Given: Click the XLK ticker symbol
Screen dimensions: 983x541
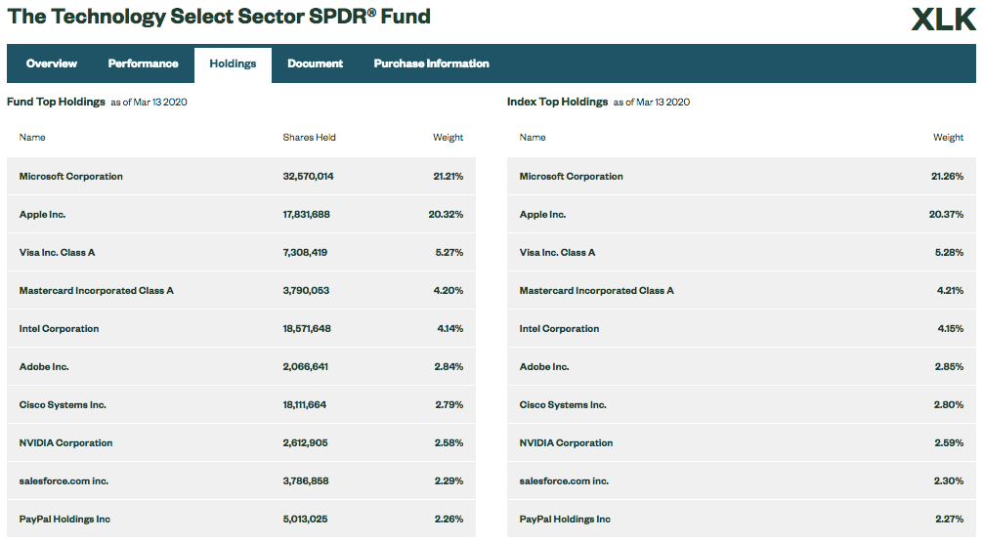Looking at the screenshot, I should tap(943, 19).
